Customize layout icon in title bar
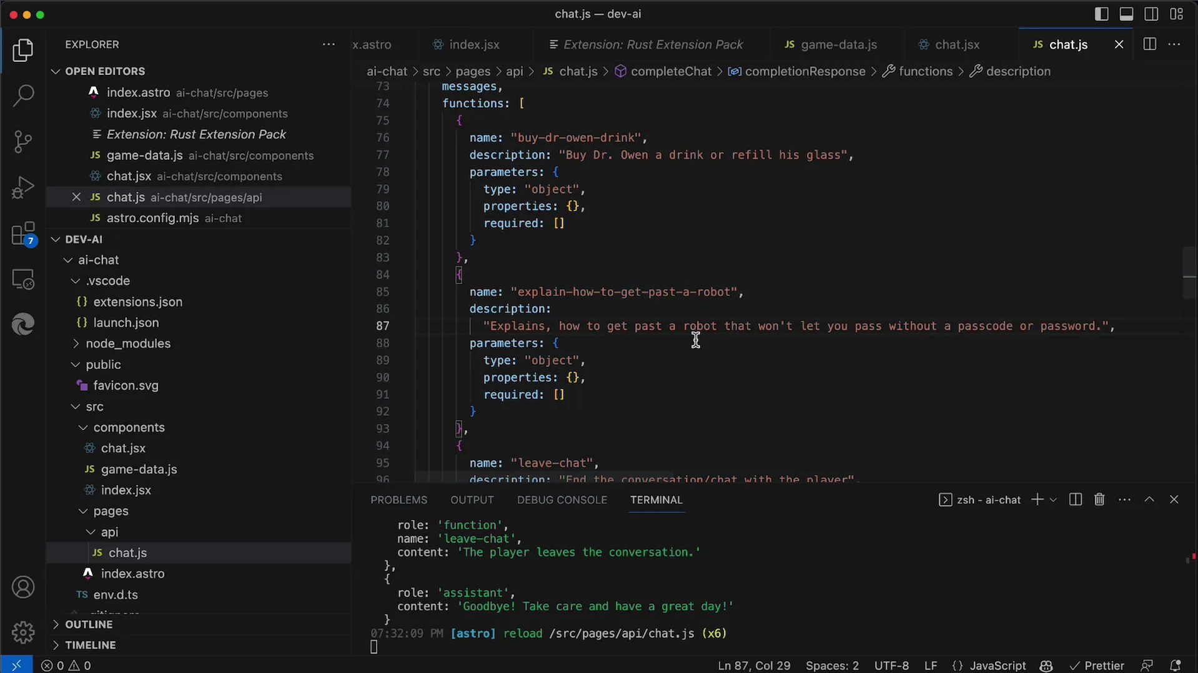 point(1177,14)
